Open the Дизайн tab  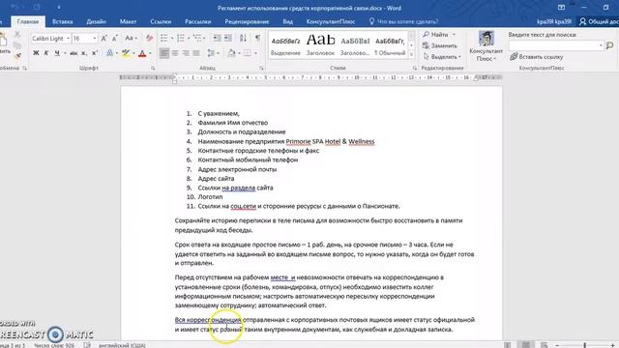(96, 21)
